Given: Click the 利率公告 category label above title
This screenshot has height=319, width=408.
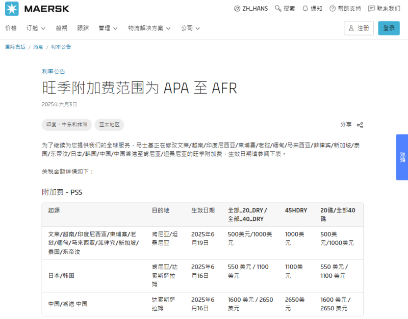Looking at the screenshot, I should tap(54, 72).
